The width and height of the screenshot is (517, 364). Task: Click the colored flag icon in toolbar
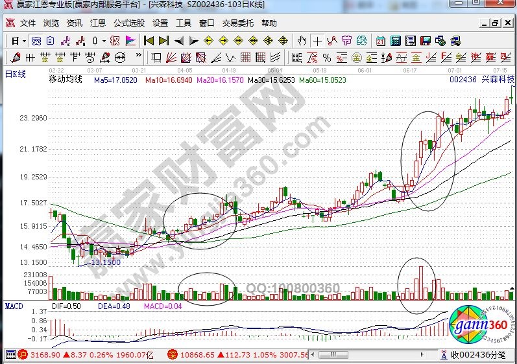pos(130,40)
